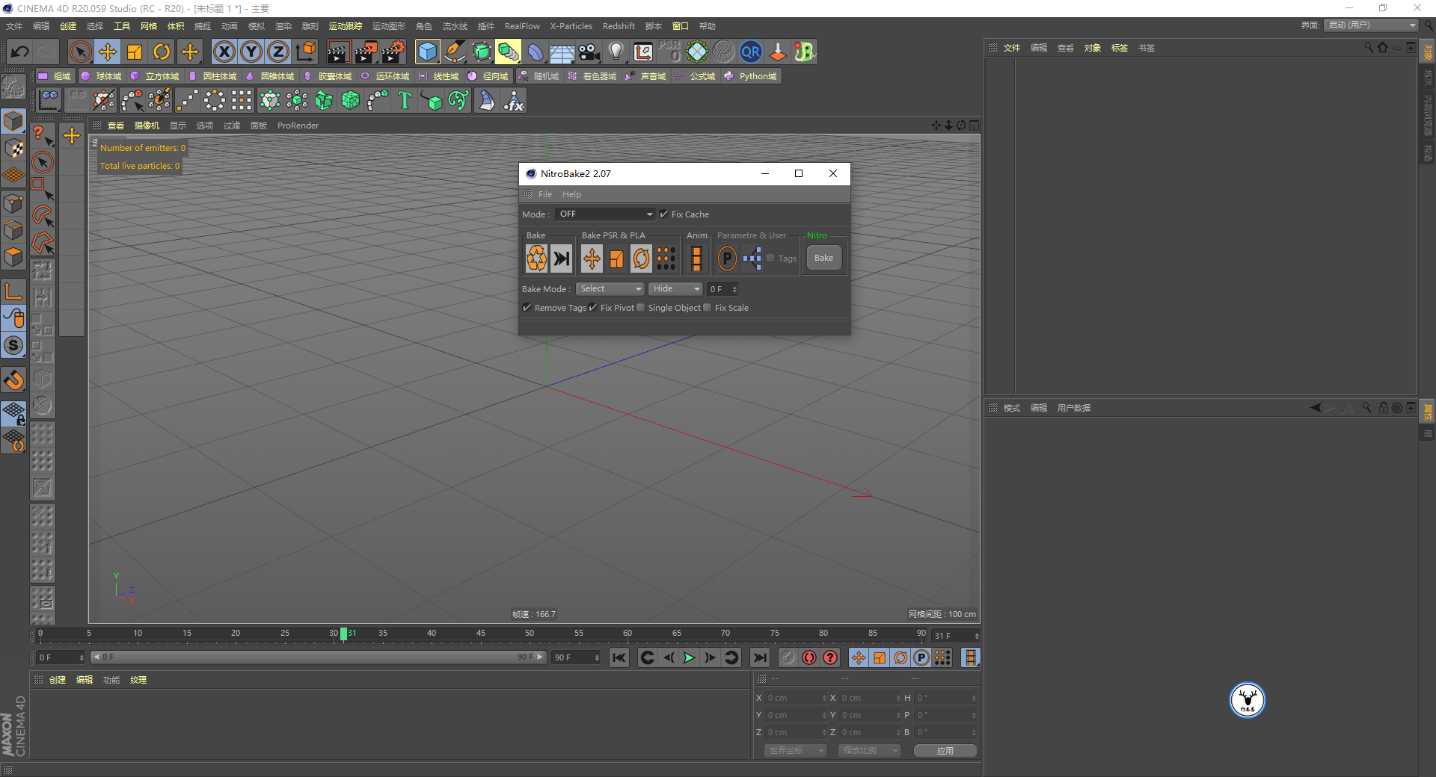Click the 球体域 field button
Image resolution: width=1436 pixels, height=777 pixels.
(x=102, y=76)
